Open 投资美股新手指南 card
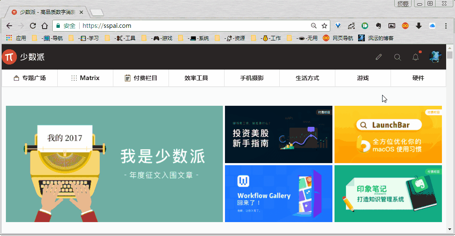455x236 pixels. 278,134
